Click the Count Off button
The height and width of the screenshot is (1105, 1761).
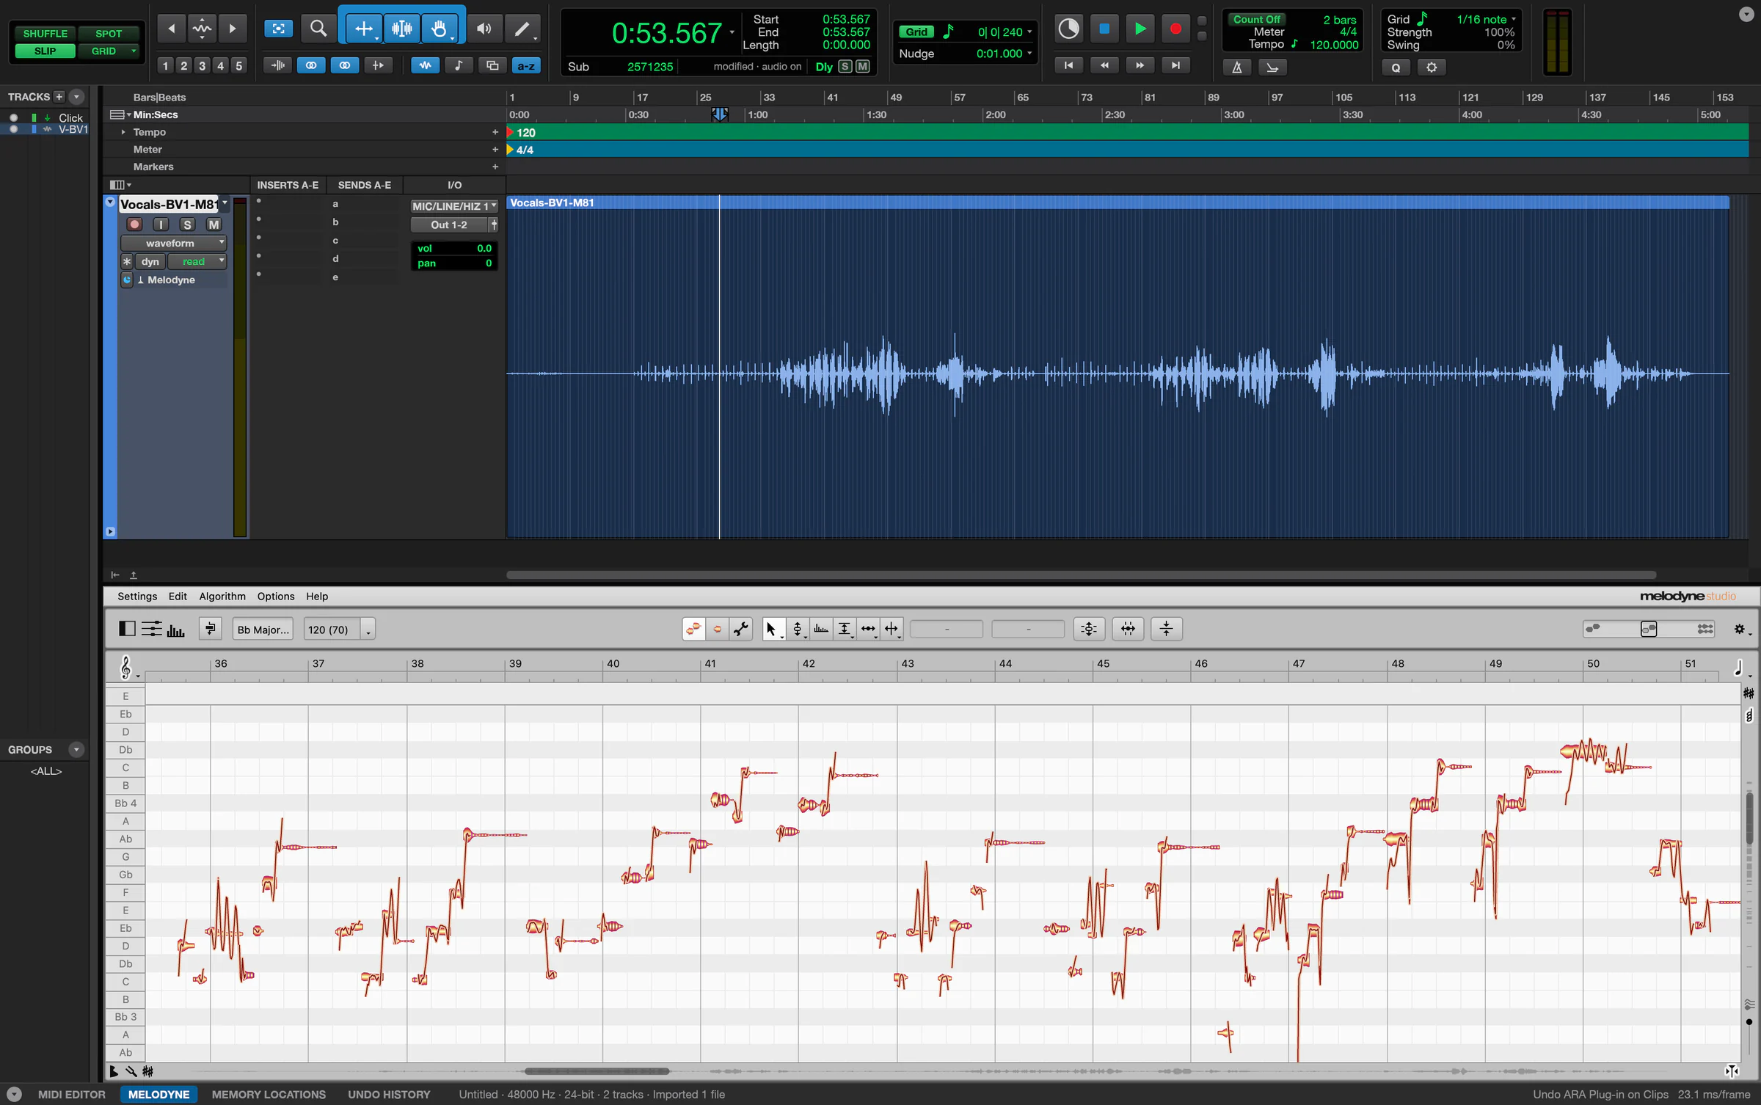[x=1257, y=20]
